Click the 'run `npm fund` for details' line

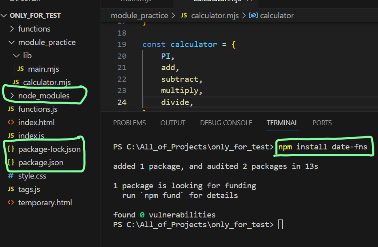tap(180, 196)
